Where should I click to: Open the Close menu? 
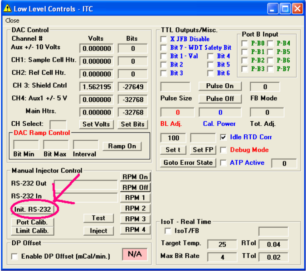(x=12, y=20)
